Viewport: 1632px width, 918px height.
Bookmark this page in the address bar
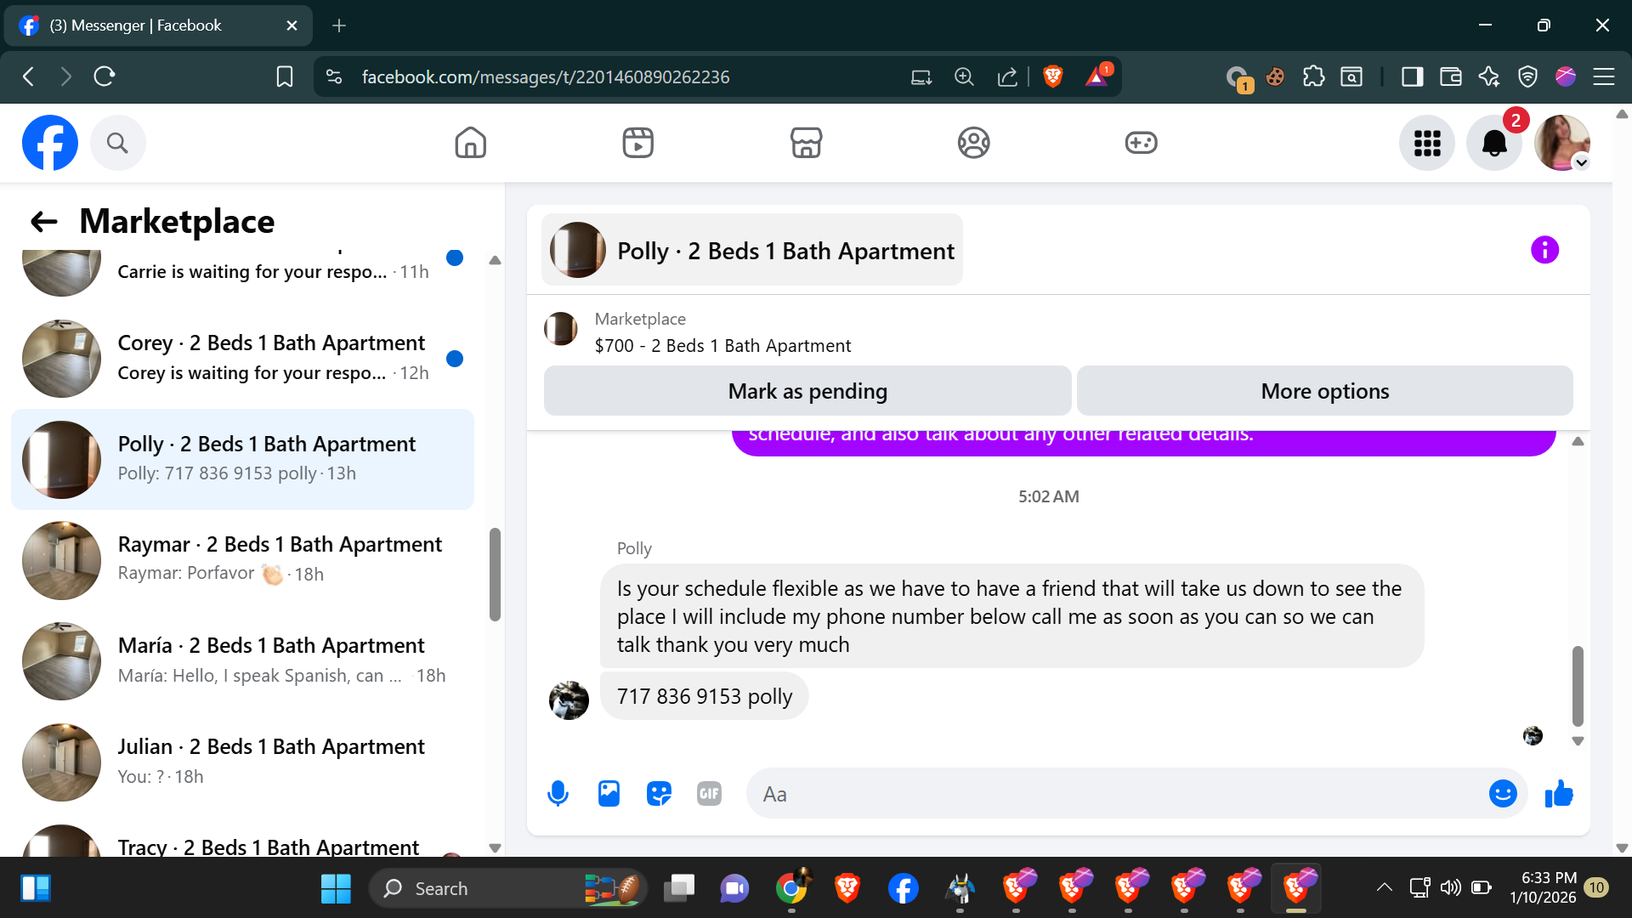[285, 76]
